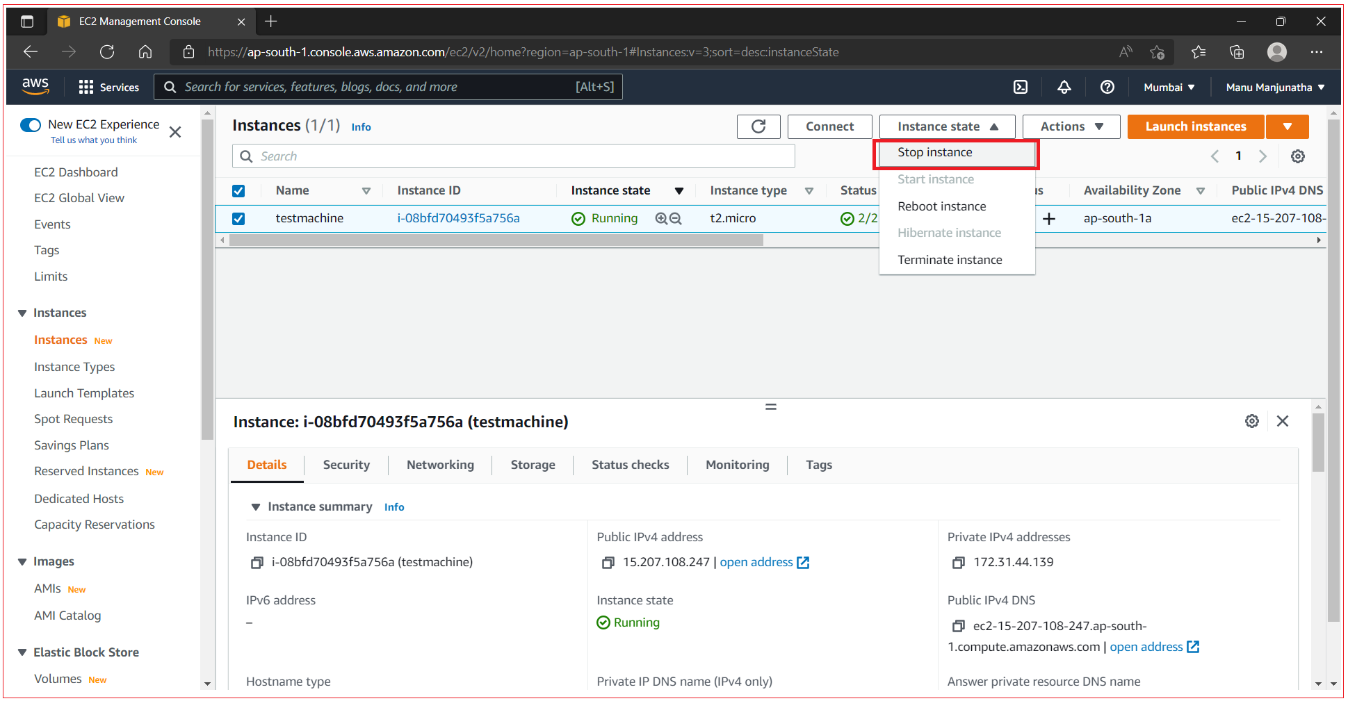This screenshot has height=701, width=1348.
Task: Copy the Instance ID value
Action: pyautogui.click(x=257, y=563)
